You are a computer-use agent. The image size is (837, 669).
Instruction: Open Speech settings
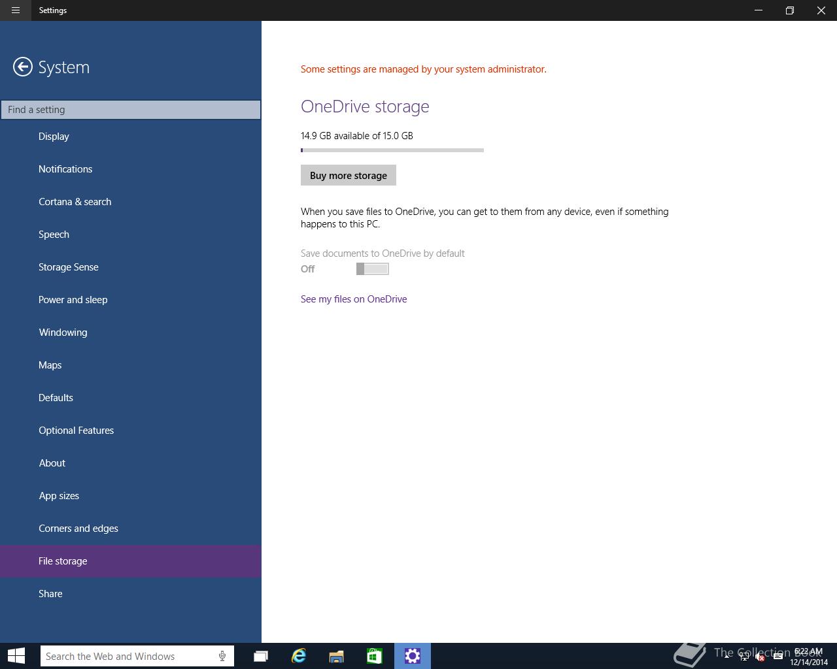pos(131,235)
